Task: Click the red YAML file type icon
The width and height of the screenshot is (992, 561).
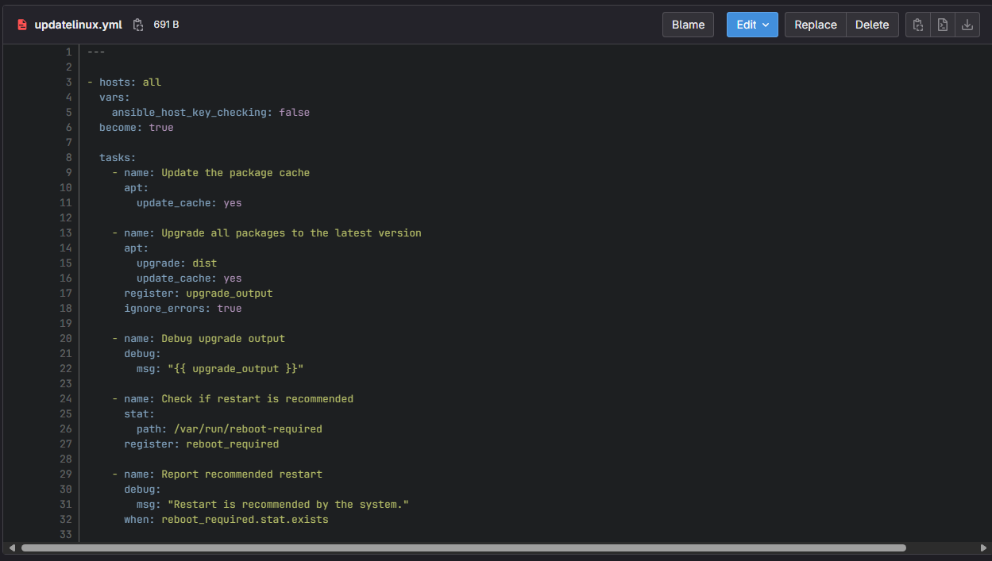Action: [x=22, y=25]
